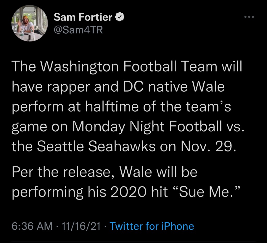Click the words "Monday Night Football"

coord(147,127)
